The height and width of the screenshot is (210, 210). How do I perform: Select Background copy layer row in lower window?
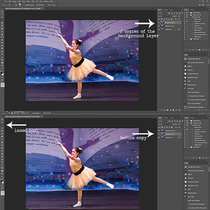tap(170, 134)
